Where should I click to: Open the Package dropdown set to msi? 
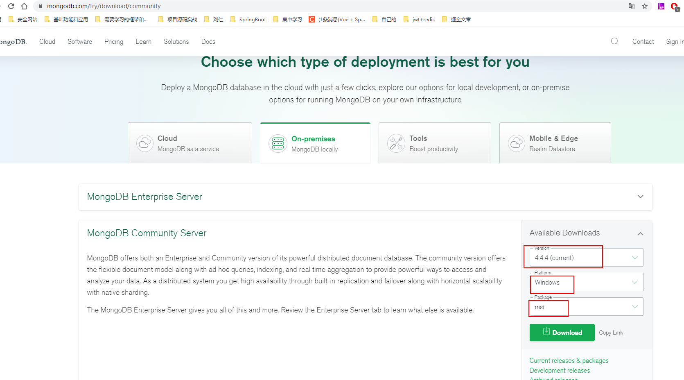[x=586, y=307]
